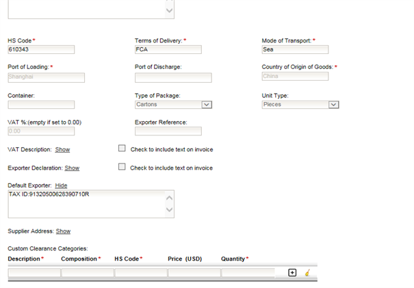Check VAT Description include text on invoice
The width and height of the screenshot is (414, 288).
[122, 148]
